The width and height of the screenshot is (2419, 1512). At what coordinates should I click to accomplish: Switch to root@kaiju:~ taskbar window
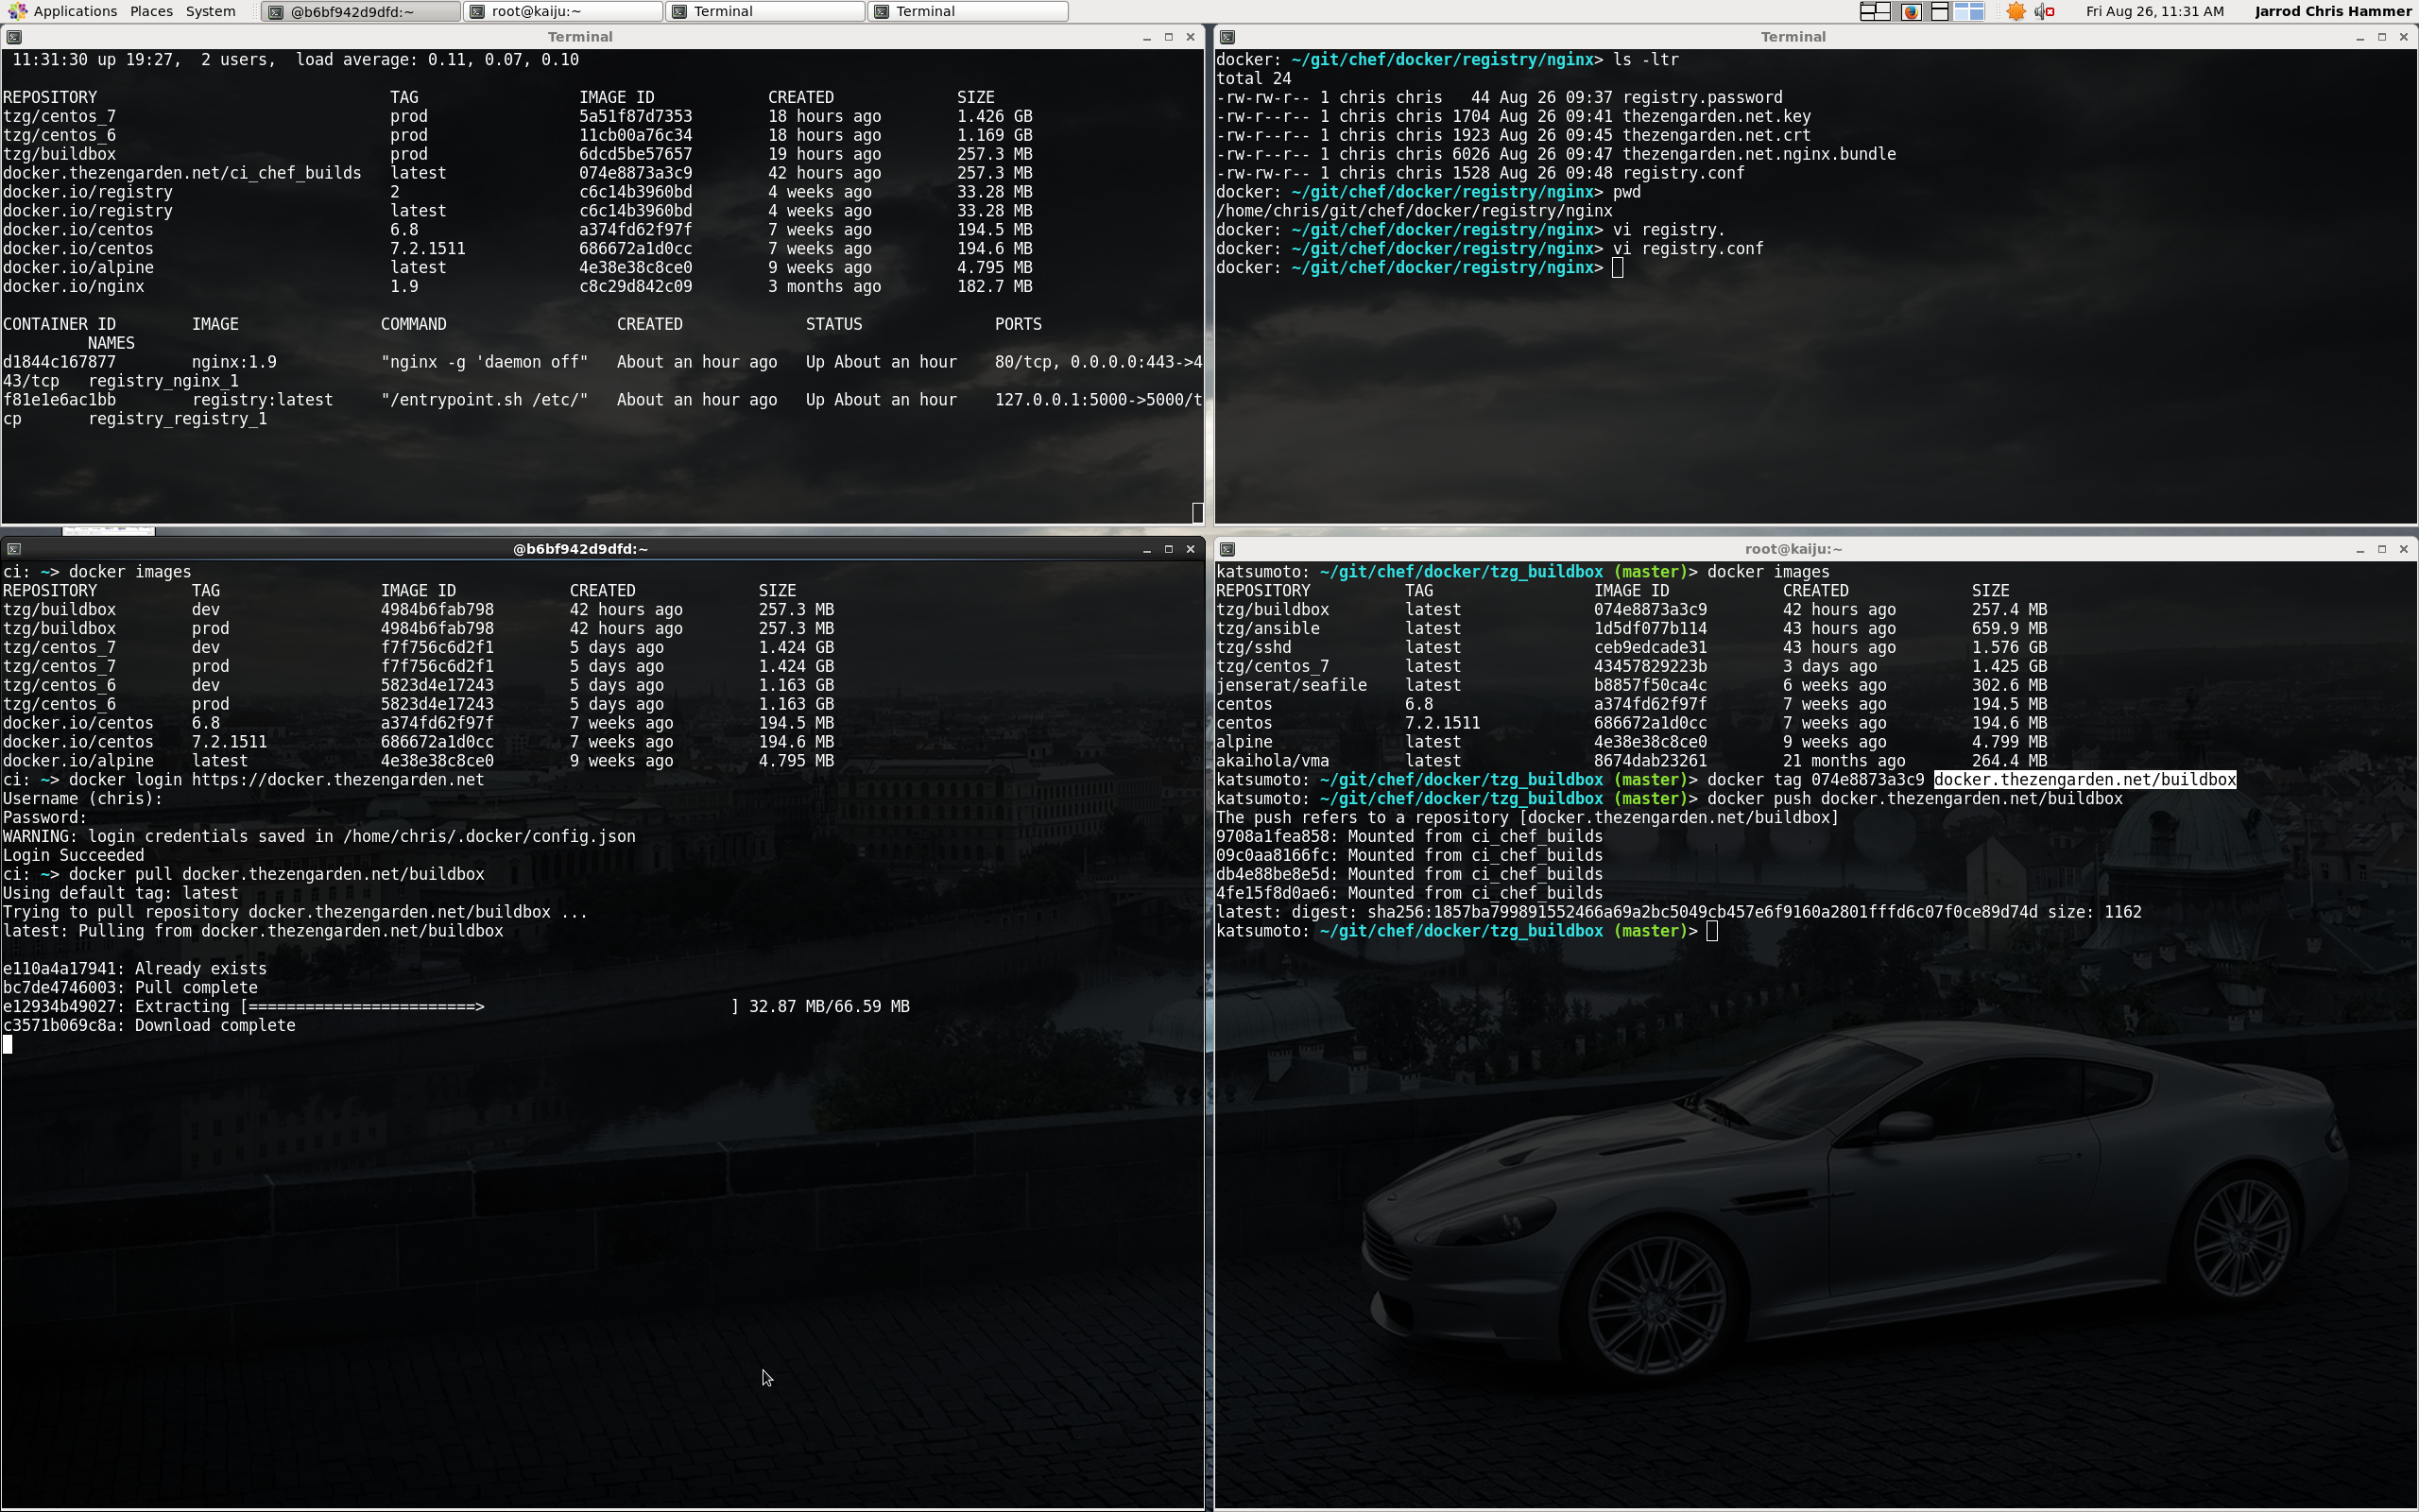(x=563, y=11)
